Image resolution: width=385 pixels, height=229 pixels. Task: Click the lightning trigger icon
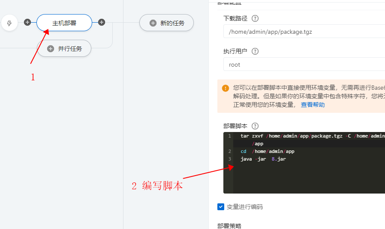9,23
